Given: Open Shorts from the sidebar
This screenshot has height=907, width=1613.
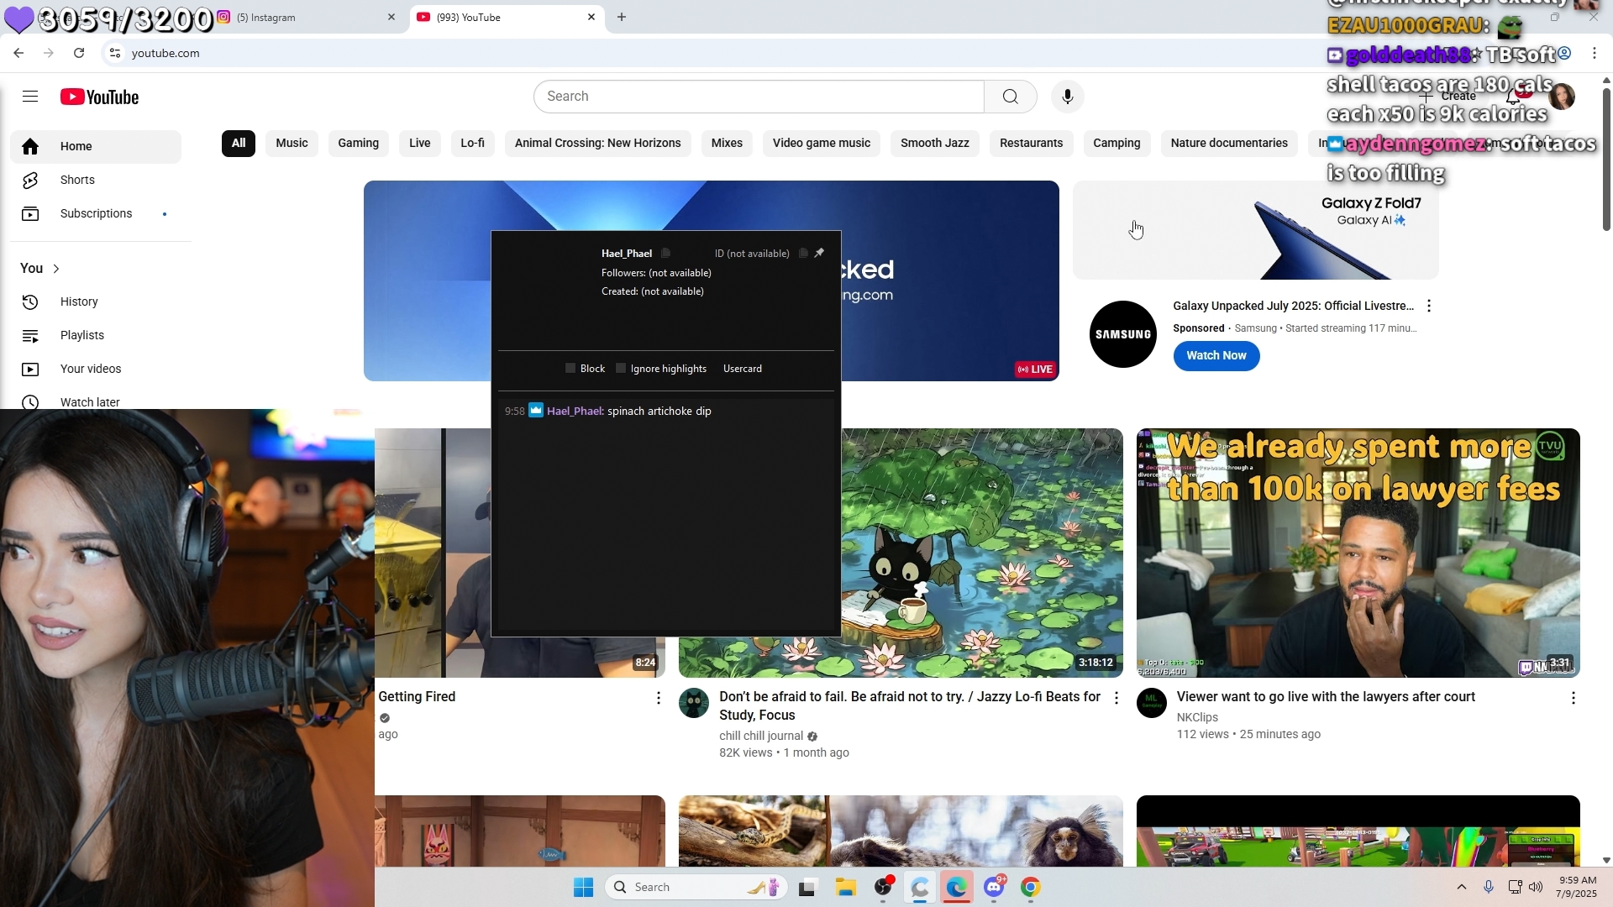Looking at the screenshot, I should click(x=96, y=180).
